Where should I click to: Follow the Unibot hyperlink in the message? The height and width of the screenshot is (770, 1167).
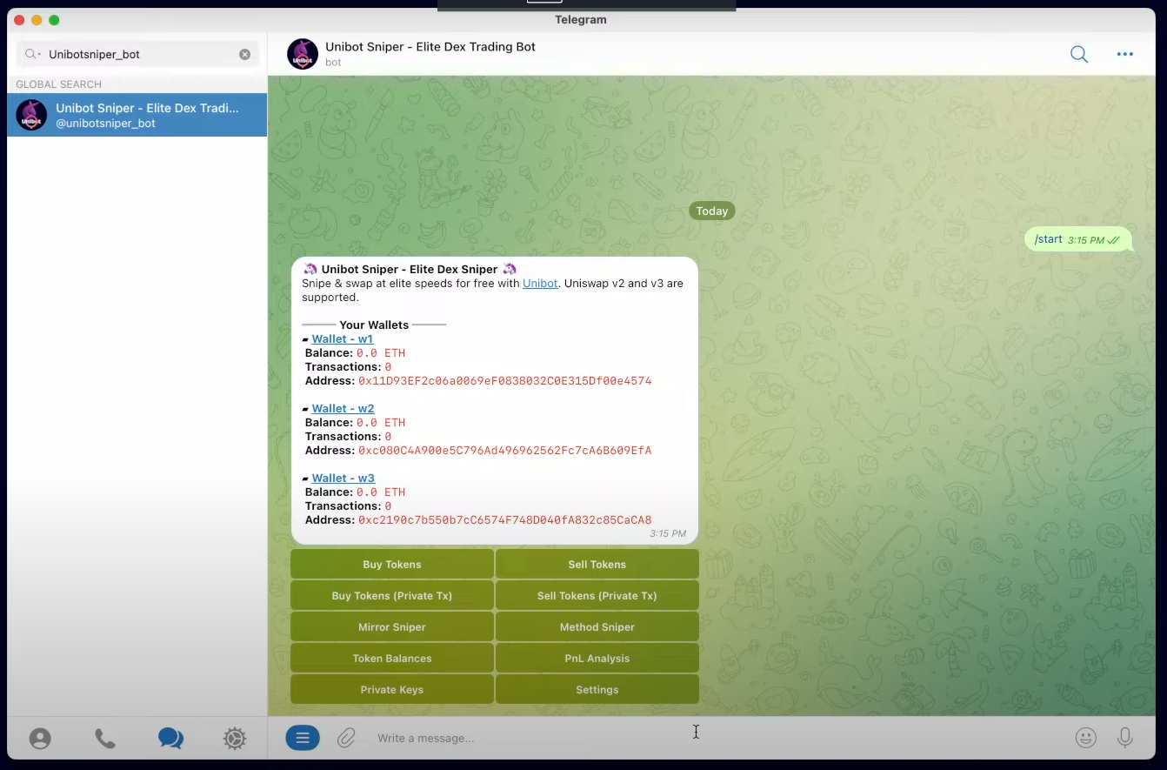pos(540,284)
